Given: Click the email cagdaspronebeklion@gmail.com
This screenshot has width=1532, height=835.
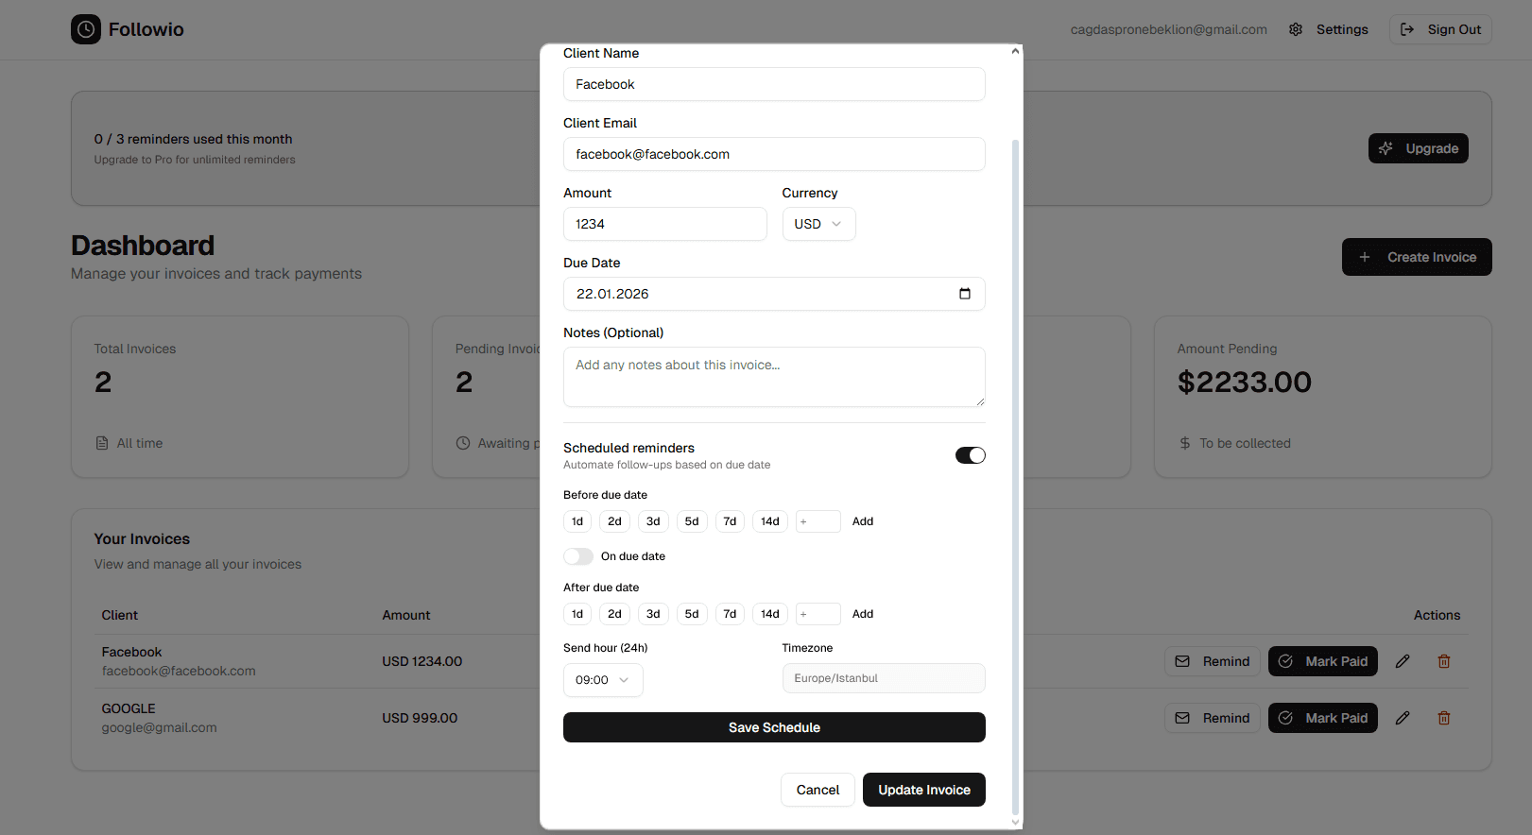Looking at the screenshot, I should (1169, 29).
